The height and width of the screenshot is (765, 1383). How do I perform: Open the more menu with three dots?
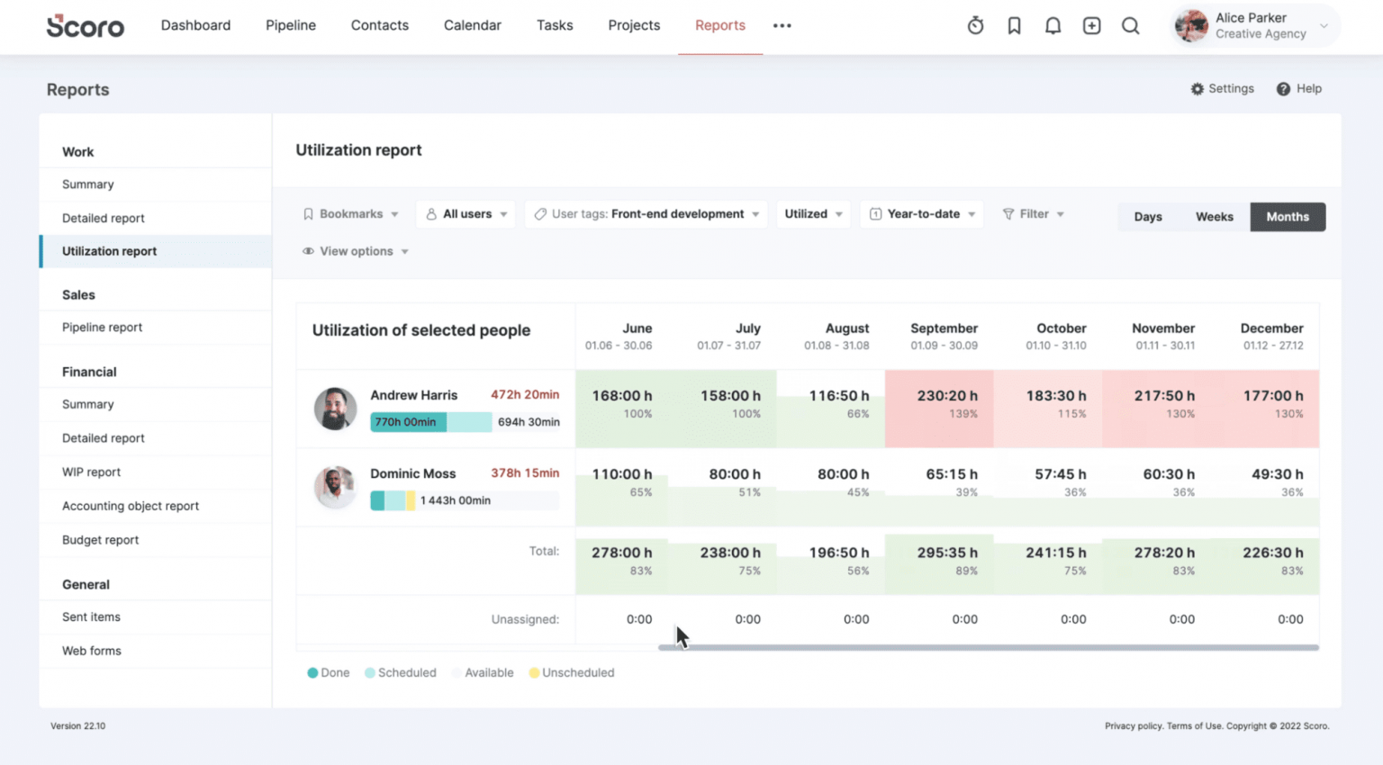782,25
